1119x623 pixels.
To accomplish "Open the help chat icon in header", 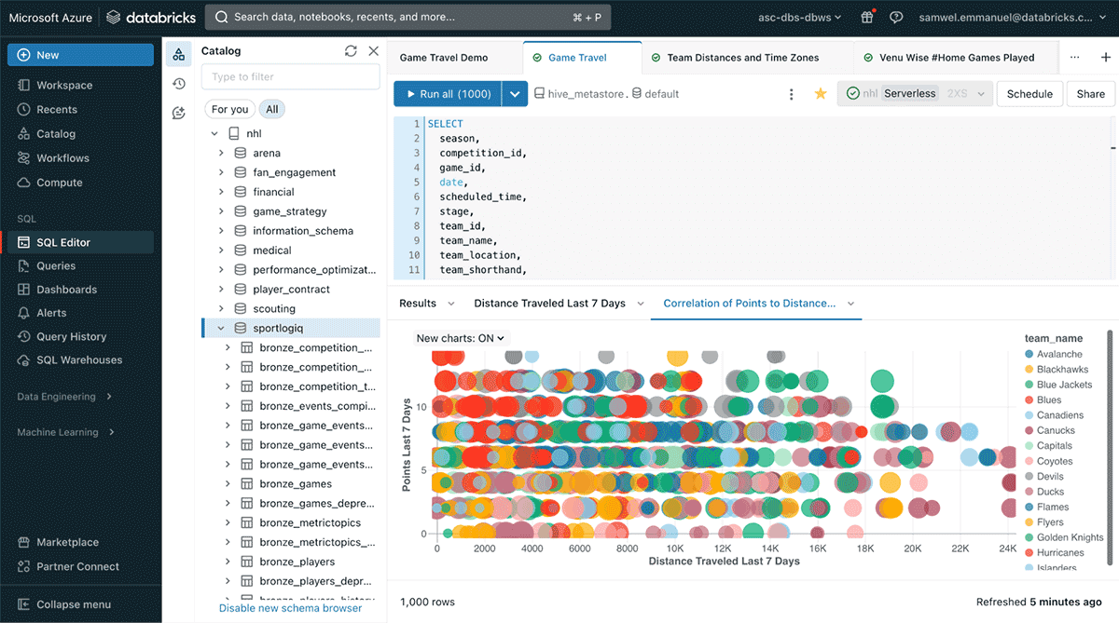I will (x=896, y=17).
